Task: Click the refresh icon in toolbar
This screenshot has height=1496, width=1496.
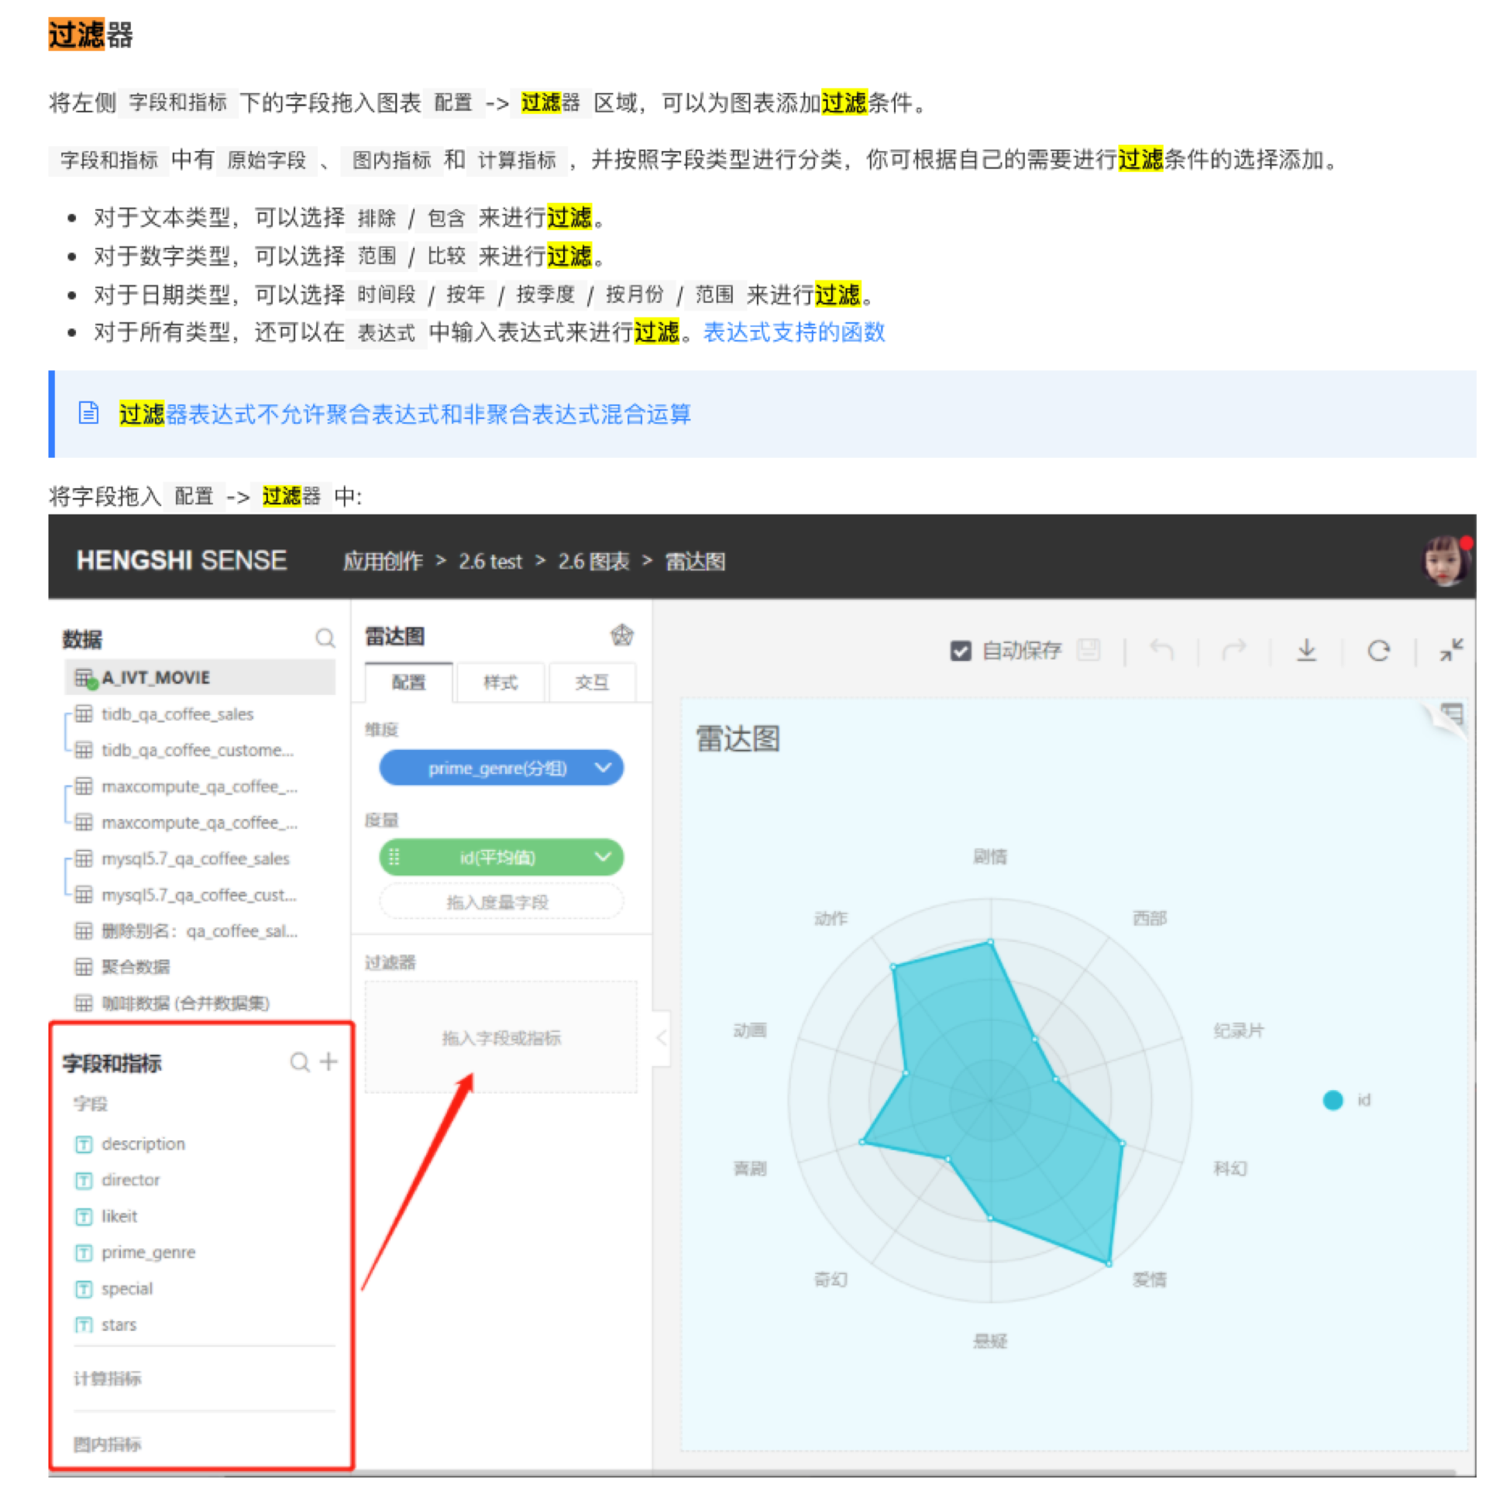Action: coord(1378,649)
